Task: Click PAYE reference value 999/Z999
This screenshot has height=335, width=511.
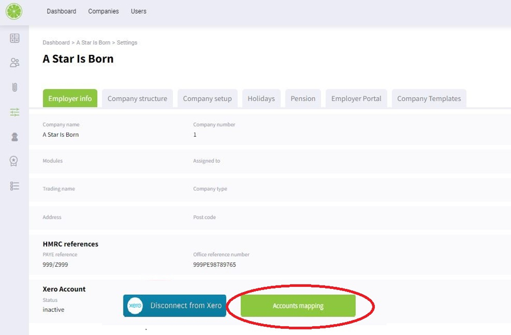Action: pos(55,264)
